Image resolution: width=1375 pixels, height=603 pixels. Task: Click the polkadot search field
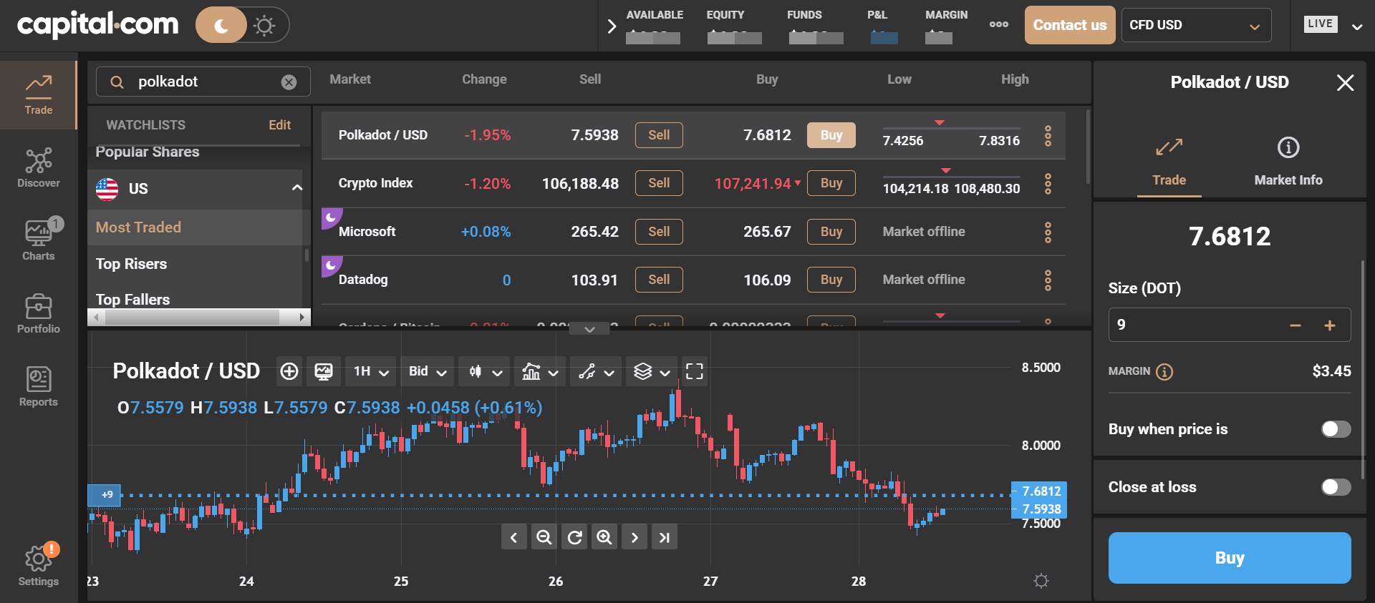tap(203, 82)
